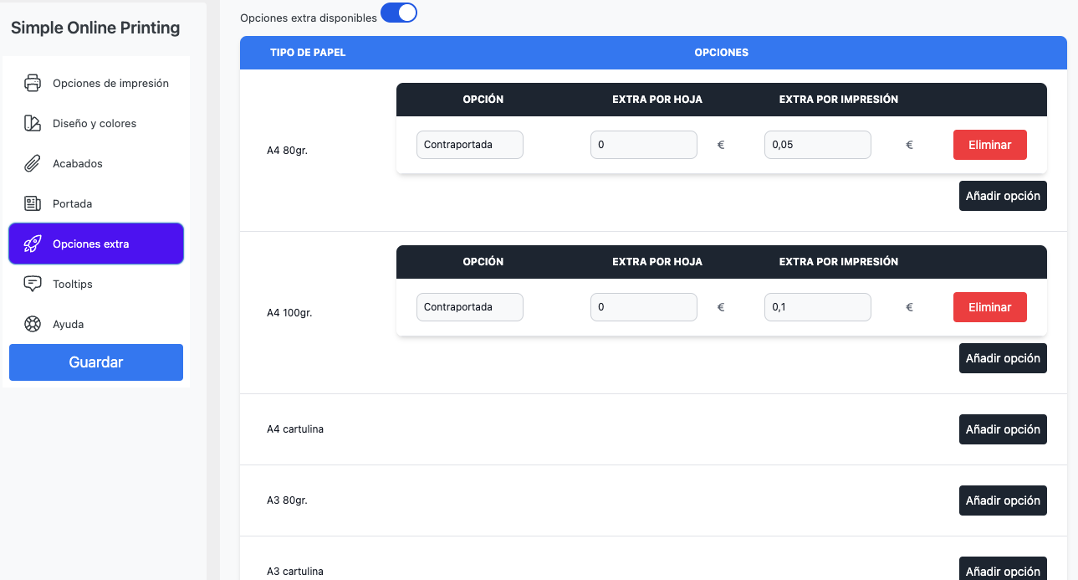
Task: Edit A4 80gr. extra por impresión value 0,05
Action: (x=818, y=145)
